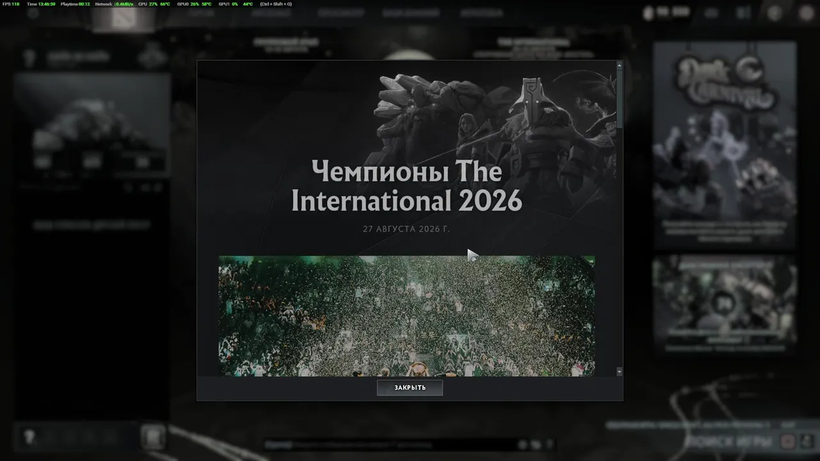Click the news scrollbar up arrow
Image resolution: width=820 pixels, height=461 pixels.
[x=619, y=65]
